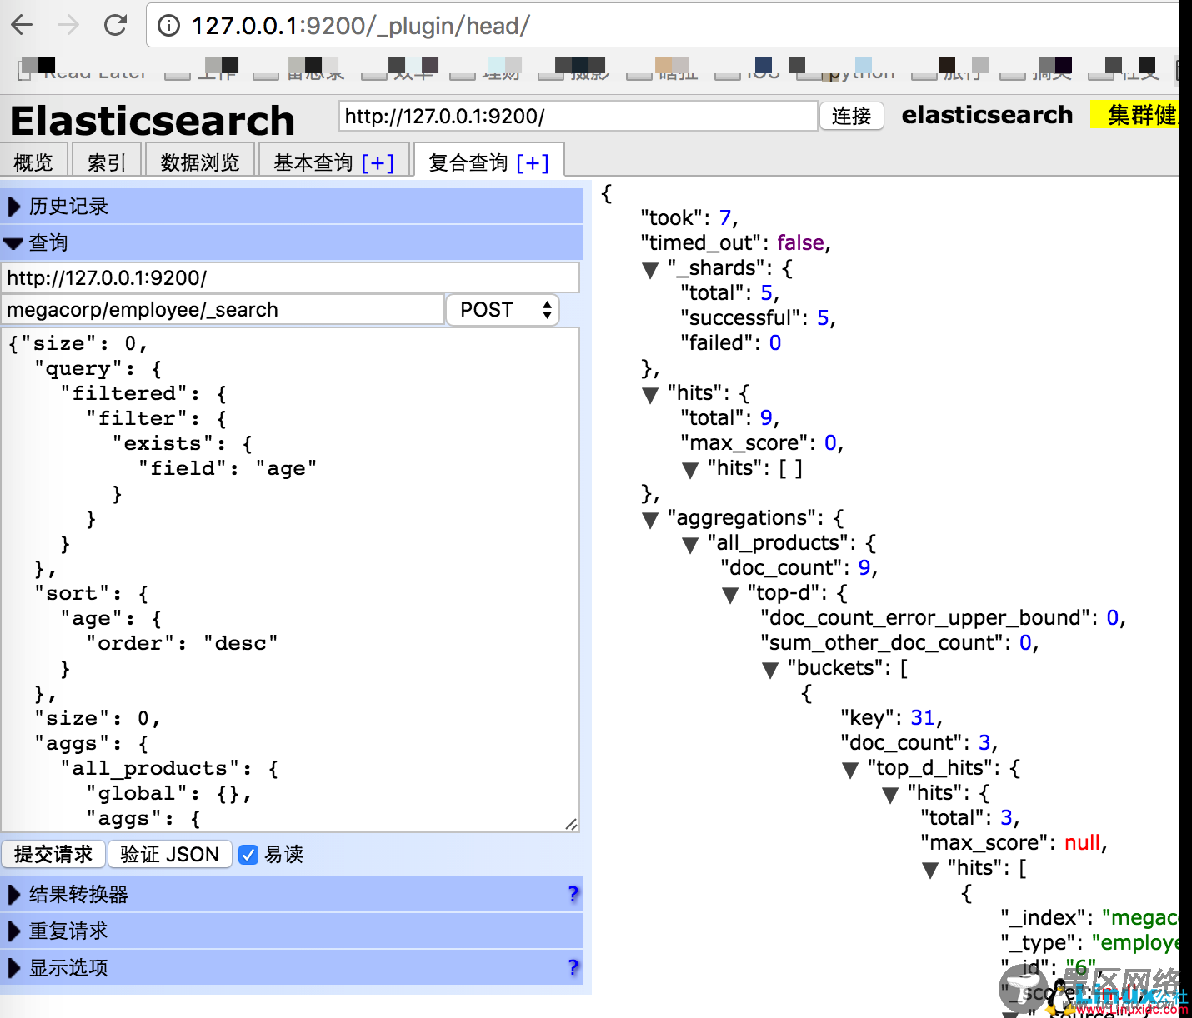The image size is (1192, 1018).
Task: Collapse the empty "hits": [ ] array node
Action: point(691,470)
